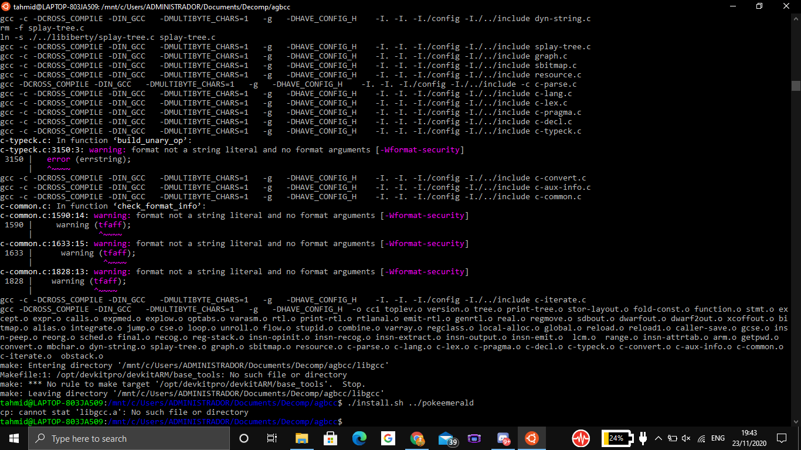The height and width of the screenshot is (450, 801).
Task: Launch the VisualBoyAdvance GBA emulator
Action: point(474,438)
